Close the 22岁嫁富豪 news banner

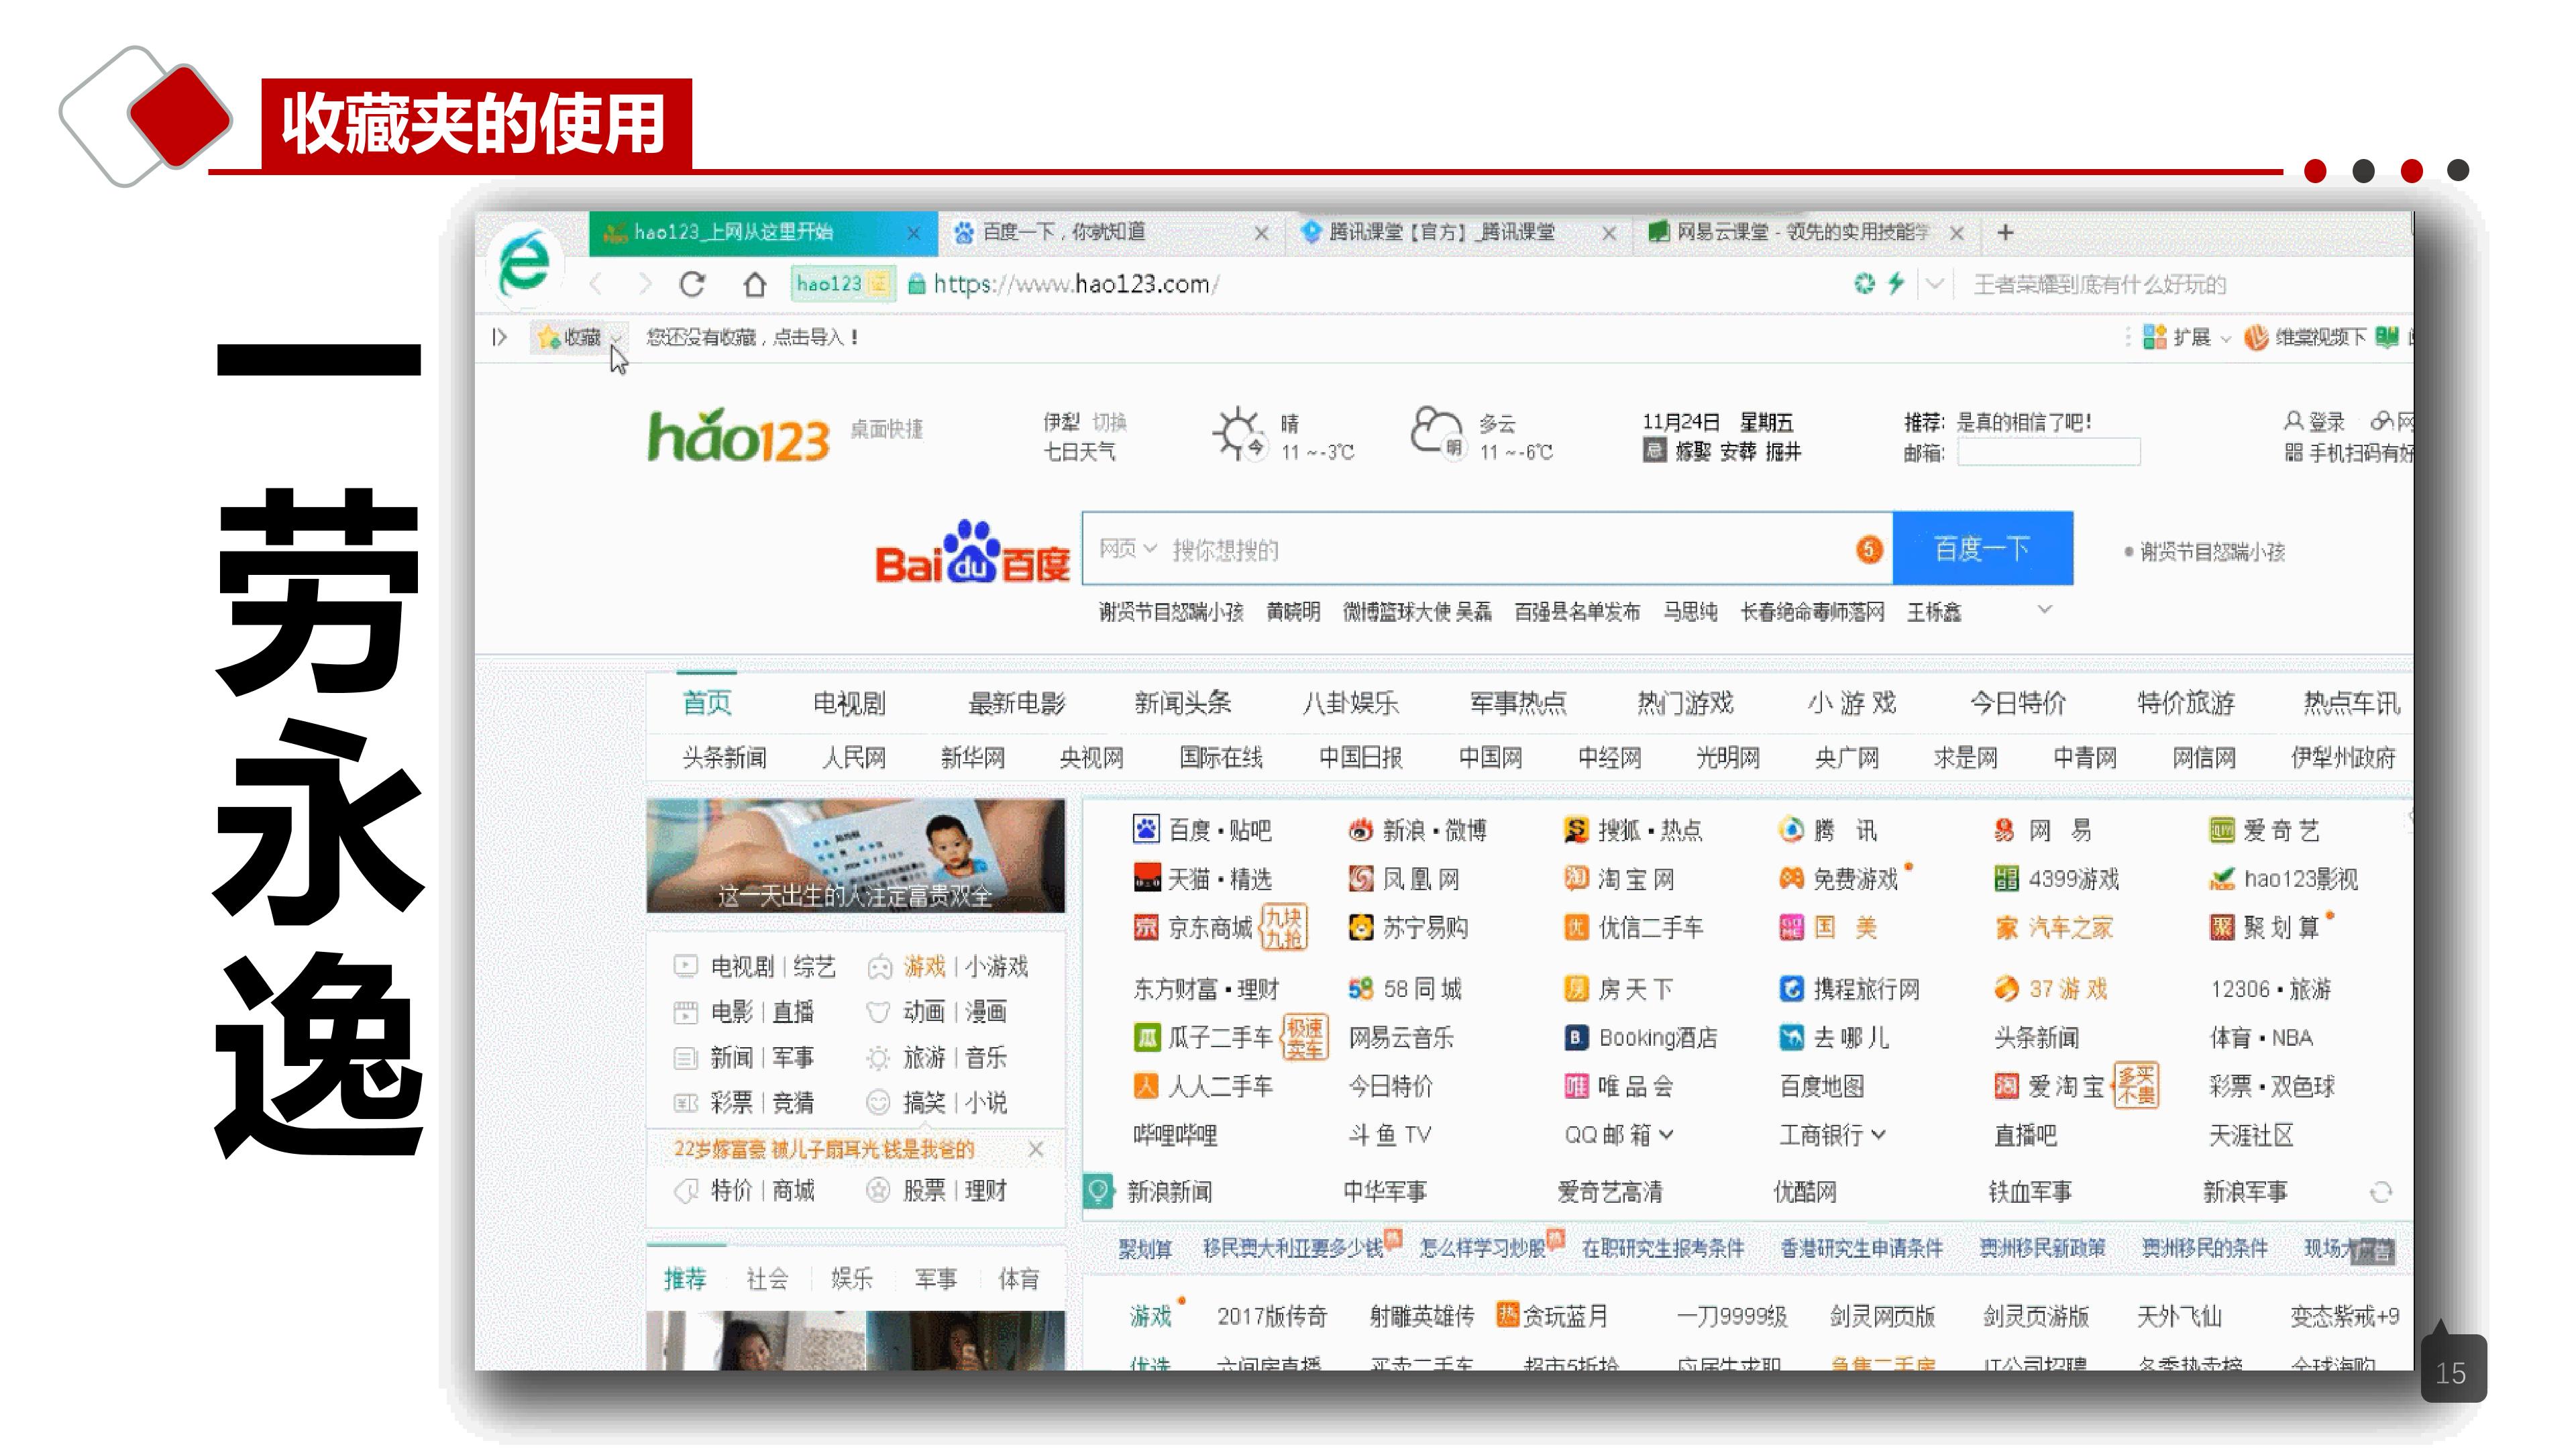1036,1149
